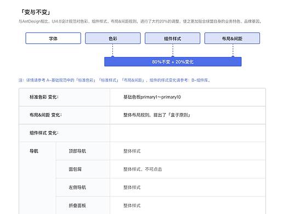This screenshot has width=285, height=214.
Task: Select the 基础色板primary1~primary10 cell
Action: pyautogui.click(x=187, y=97)
